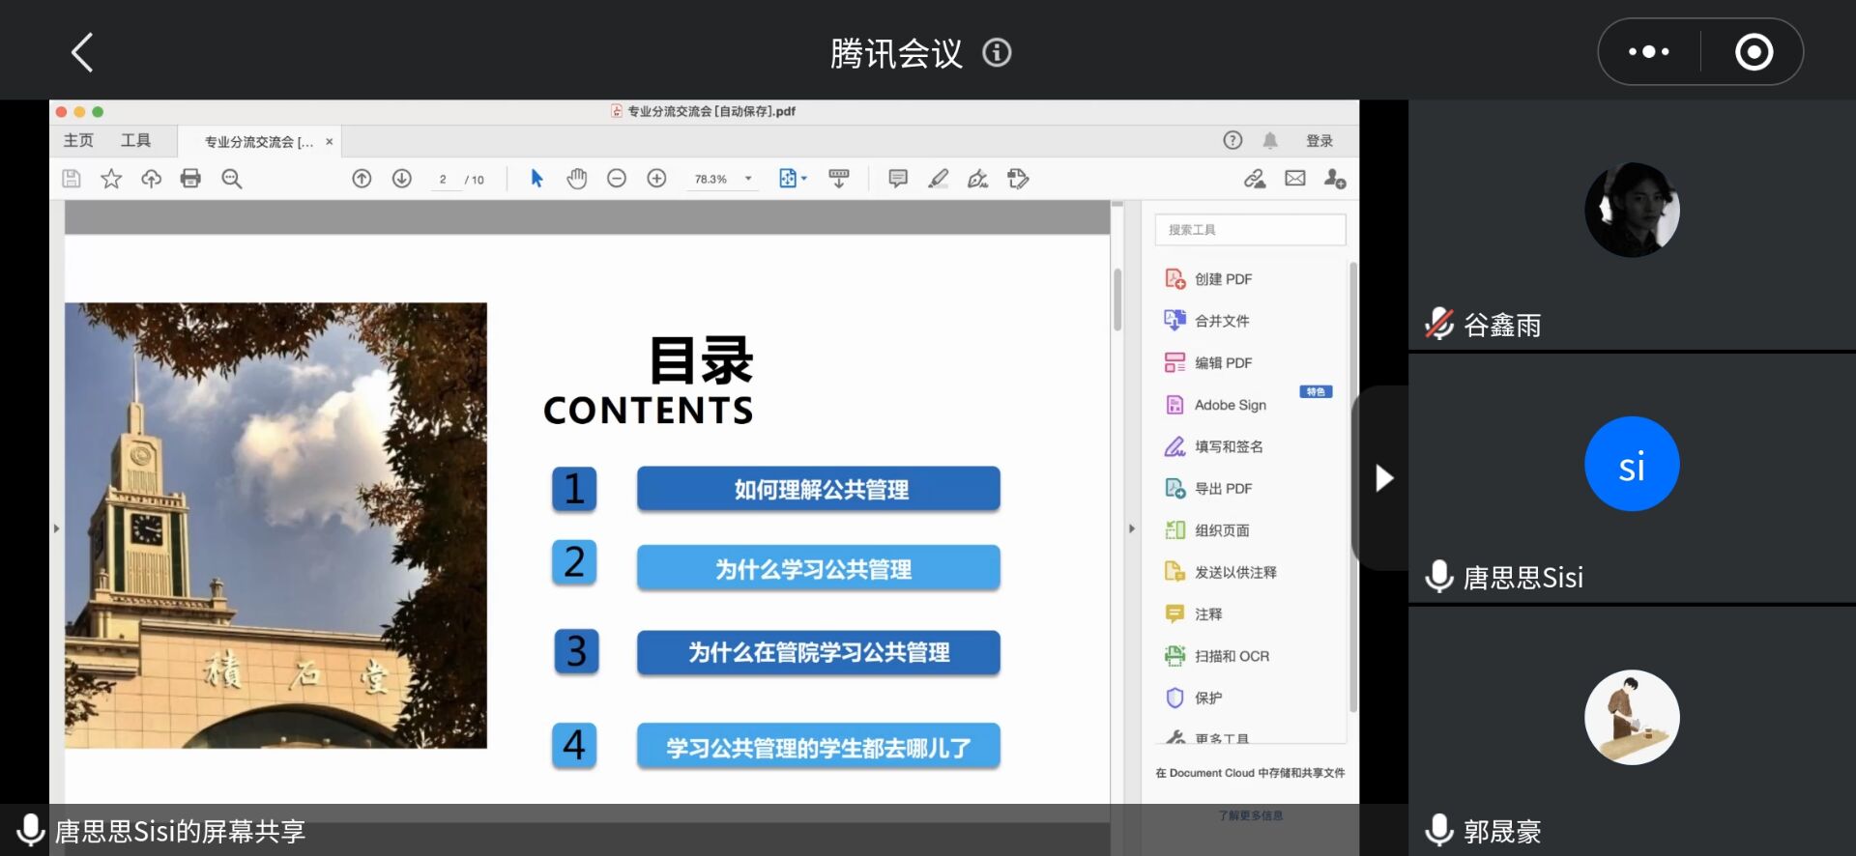
Task: Select the hand pan tool
Action: coord(577,179)
